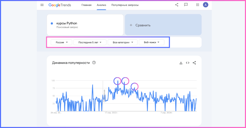Click the Динамика популярности heading
The height and width of the screenshot is (128, 246).
[71, 63]
